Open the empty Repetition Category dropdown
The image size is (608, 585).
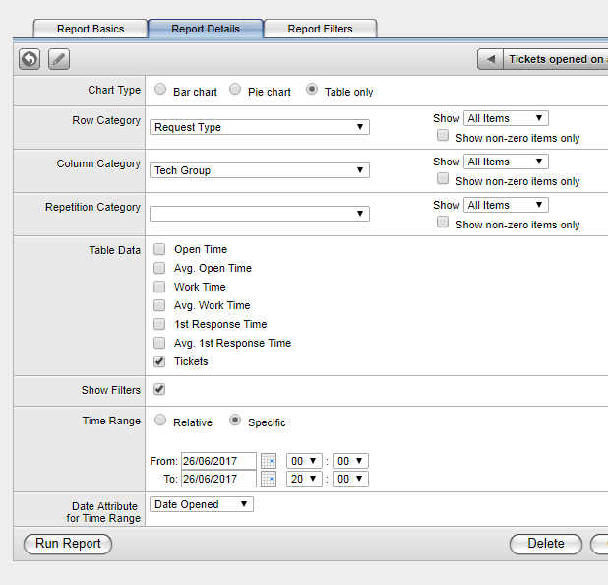260,214
